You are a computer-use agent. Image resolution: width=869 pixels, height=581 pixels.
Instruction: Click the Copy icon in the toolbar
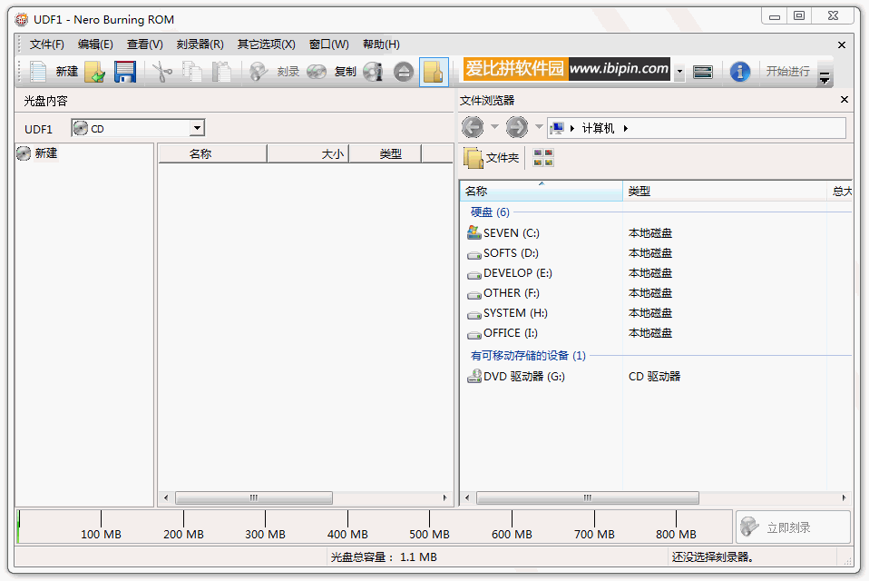coord(191,72)
